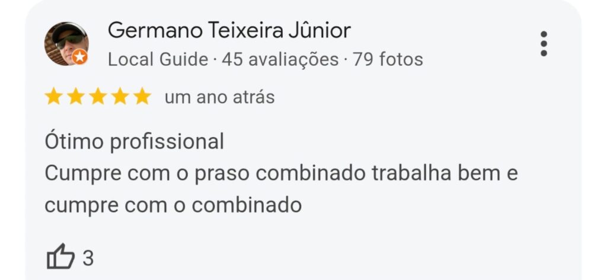607x280 pixels.
Task: Click the like count number 3
Action: click(x=88, y=258)
